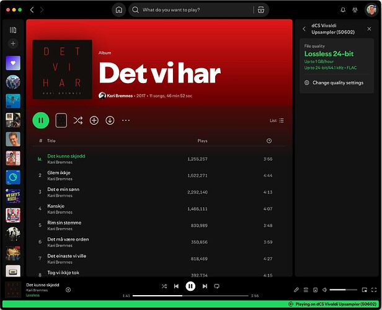
Task: Open the album preview thumbnail button
Action: click(61, 120)
